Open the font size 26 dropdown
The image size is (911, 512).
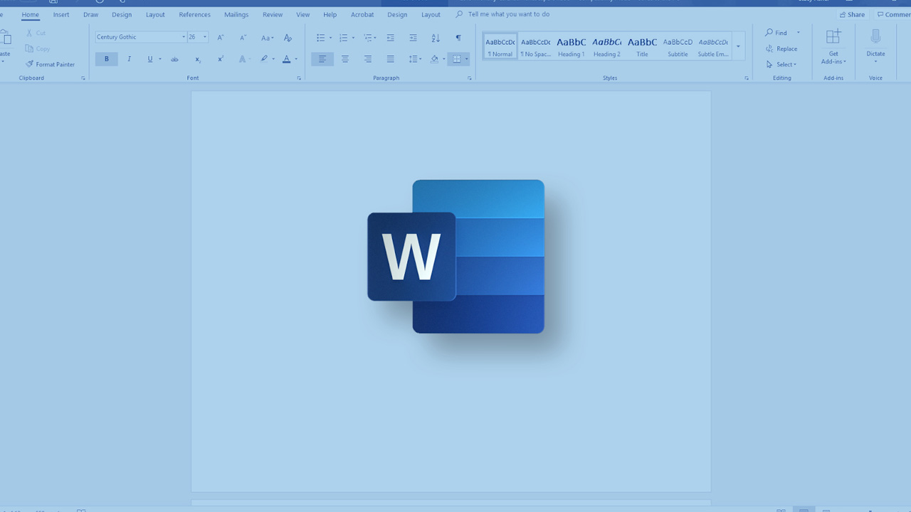[x=205, y=37]
